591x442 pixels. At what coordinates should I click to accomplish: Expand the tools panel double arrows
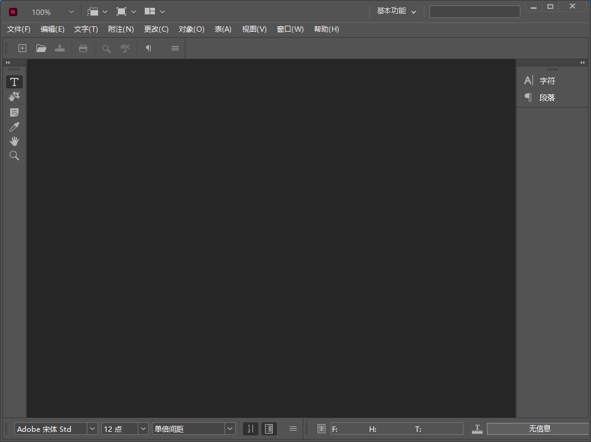8,63
